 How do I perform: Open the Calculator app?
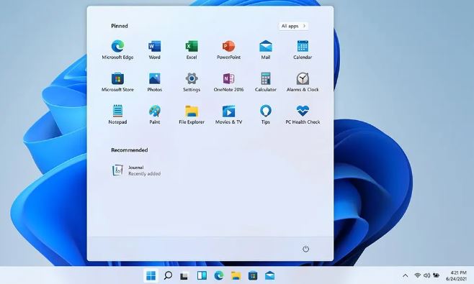coord(266,83)
